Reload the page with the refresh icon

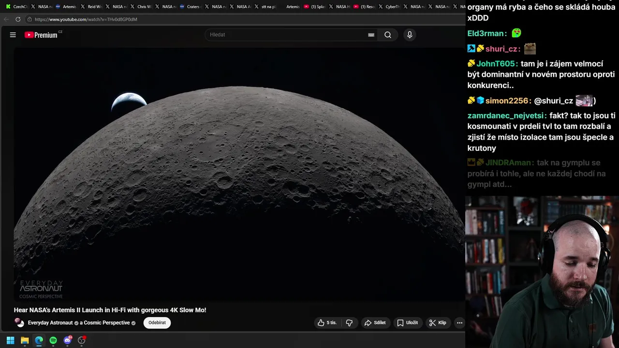pos(18,19)
